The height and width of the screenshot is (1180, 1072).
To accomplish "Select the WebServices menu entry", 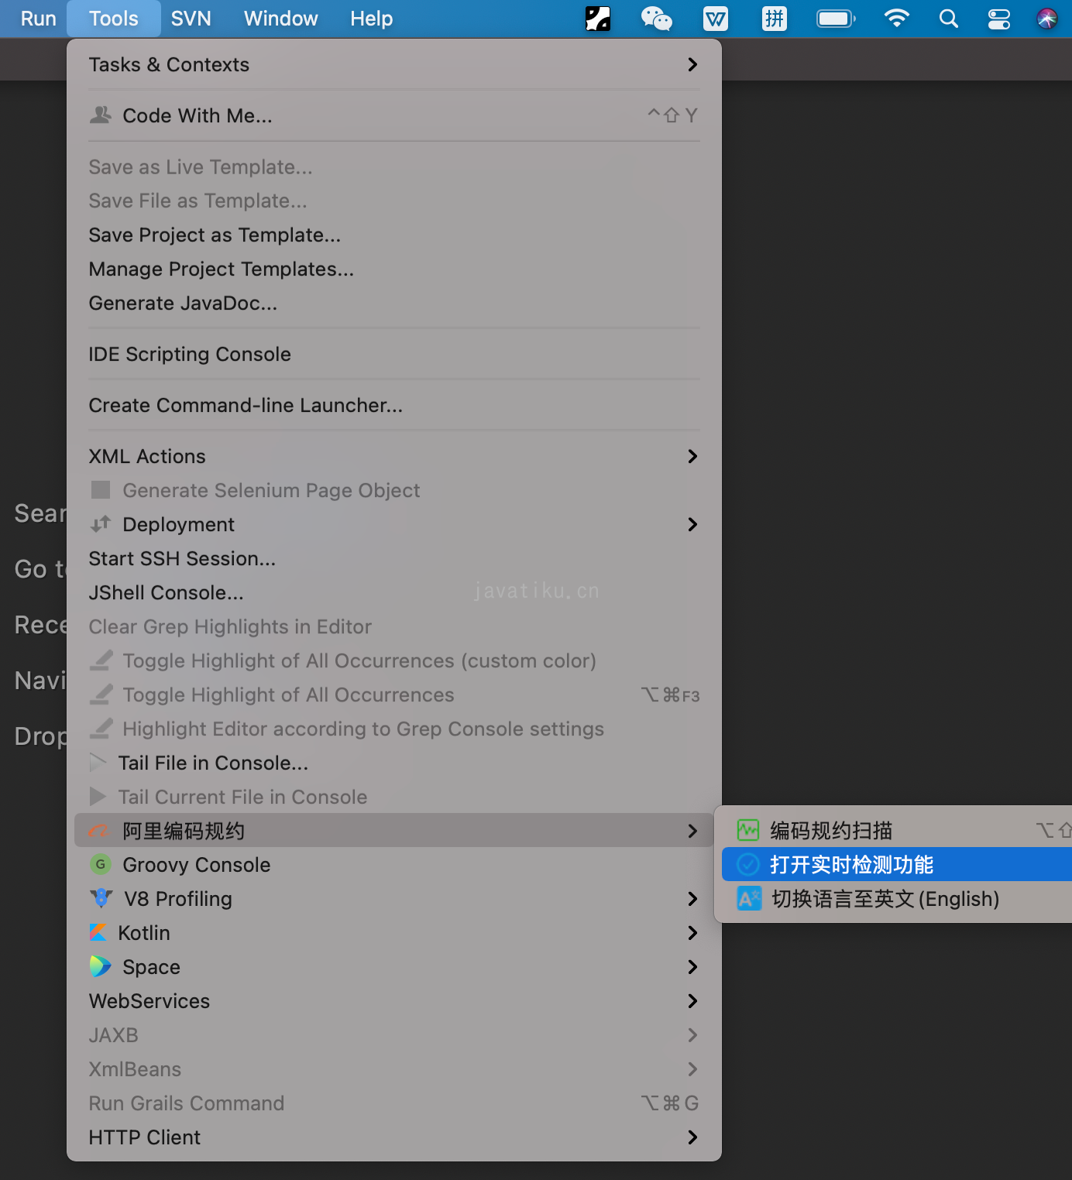I will [394, 1001].
